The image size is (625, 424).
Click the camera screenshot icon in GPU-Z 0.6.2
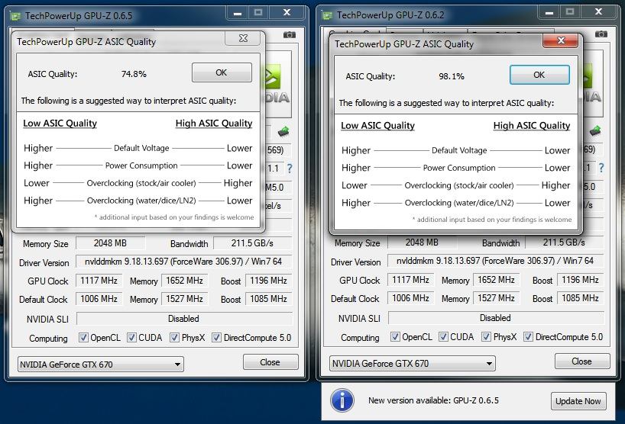601,34
